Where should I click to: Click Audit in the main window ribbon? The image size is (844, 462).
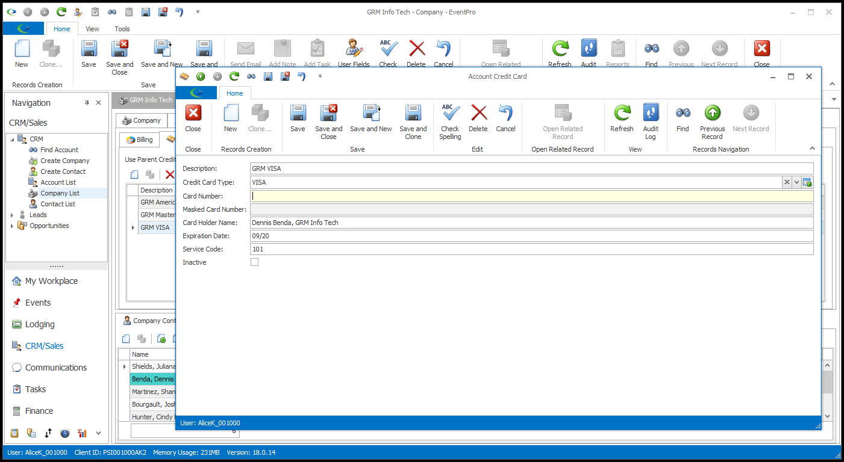coord(589,54)
